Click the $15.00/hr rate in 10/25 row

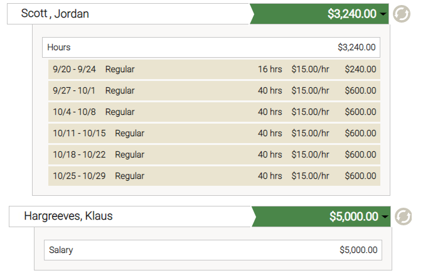point(310,176)
